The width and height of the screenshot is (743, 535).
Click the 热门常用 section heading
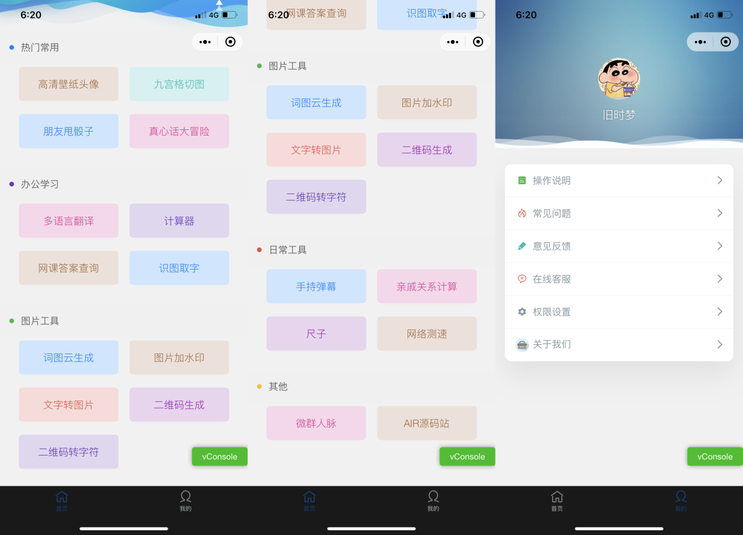tap(40, 48)
